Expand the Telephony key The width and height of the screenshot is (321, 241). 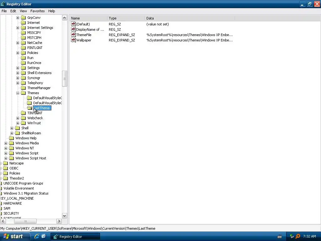18,83
